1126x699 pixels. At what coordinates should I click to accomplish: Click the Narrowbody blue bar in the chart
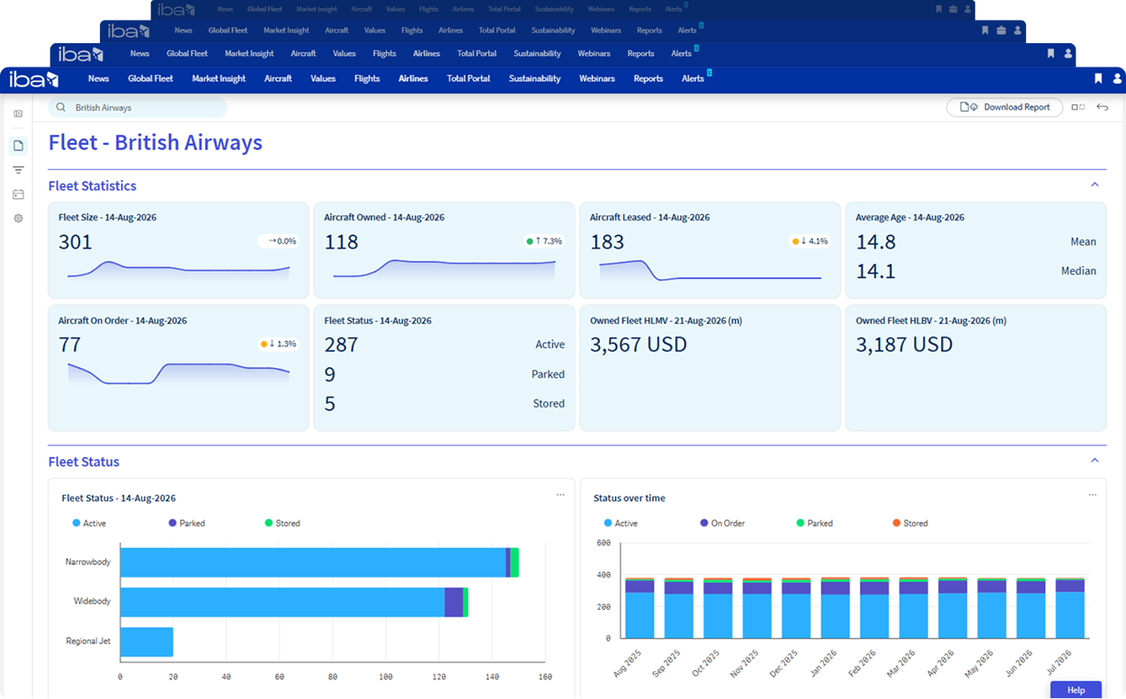click(x=313, y=562)
